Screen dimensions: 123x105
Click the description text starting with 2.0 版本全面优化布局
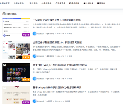click(x=77, y=48)
